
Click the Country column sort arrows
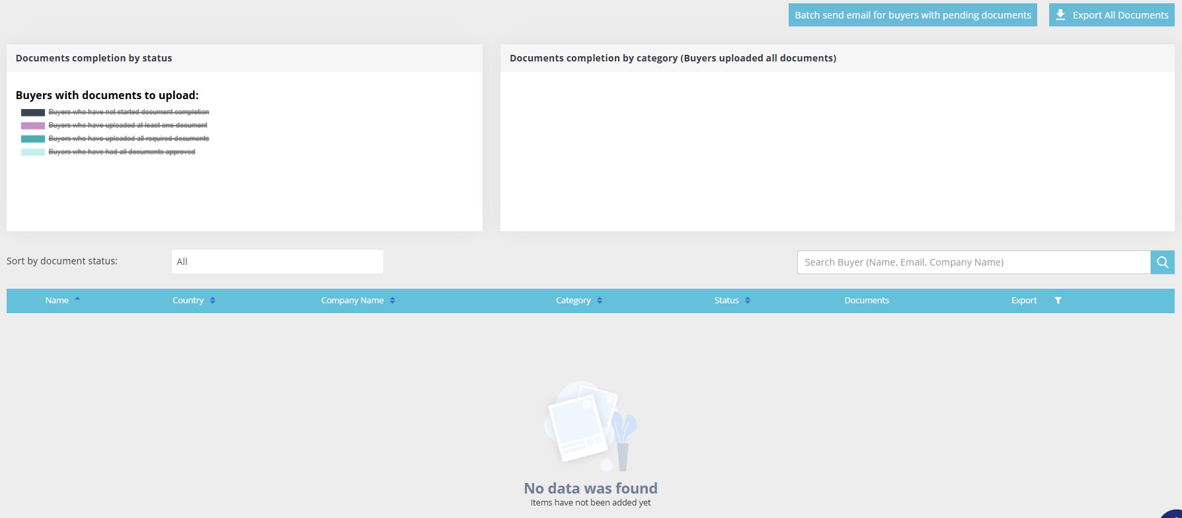[x=213, y=301]
